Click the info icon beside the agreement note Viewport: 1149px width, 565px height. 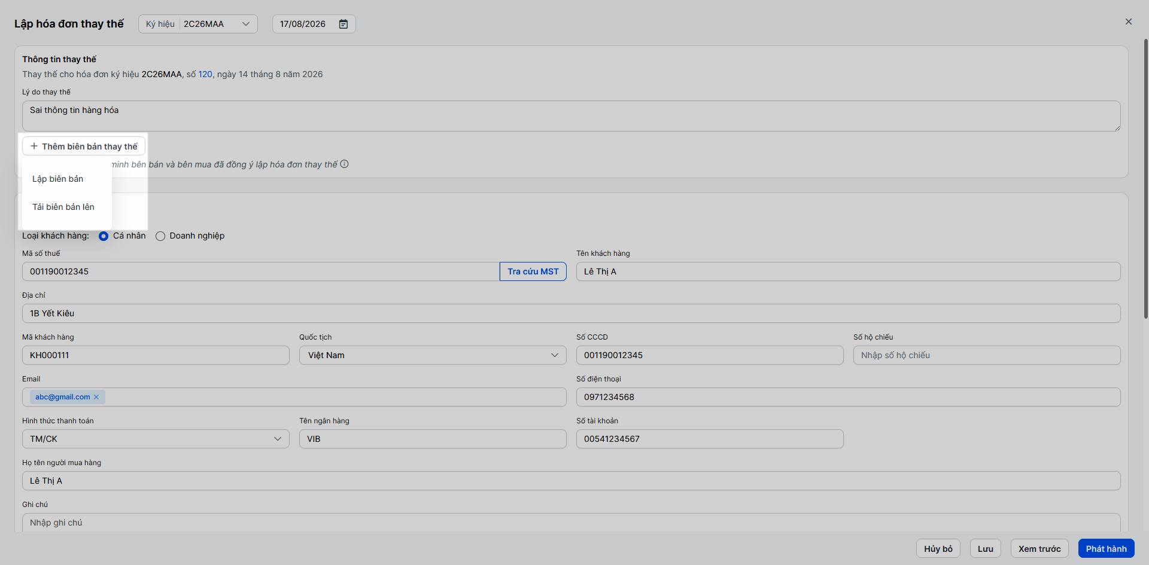[x=344, y=164]
